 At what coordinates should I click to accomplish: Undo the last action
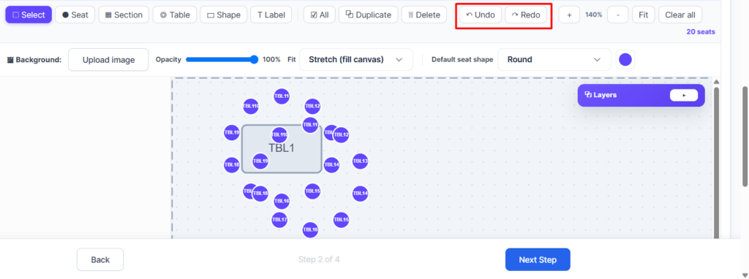(481, 15)
